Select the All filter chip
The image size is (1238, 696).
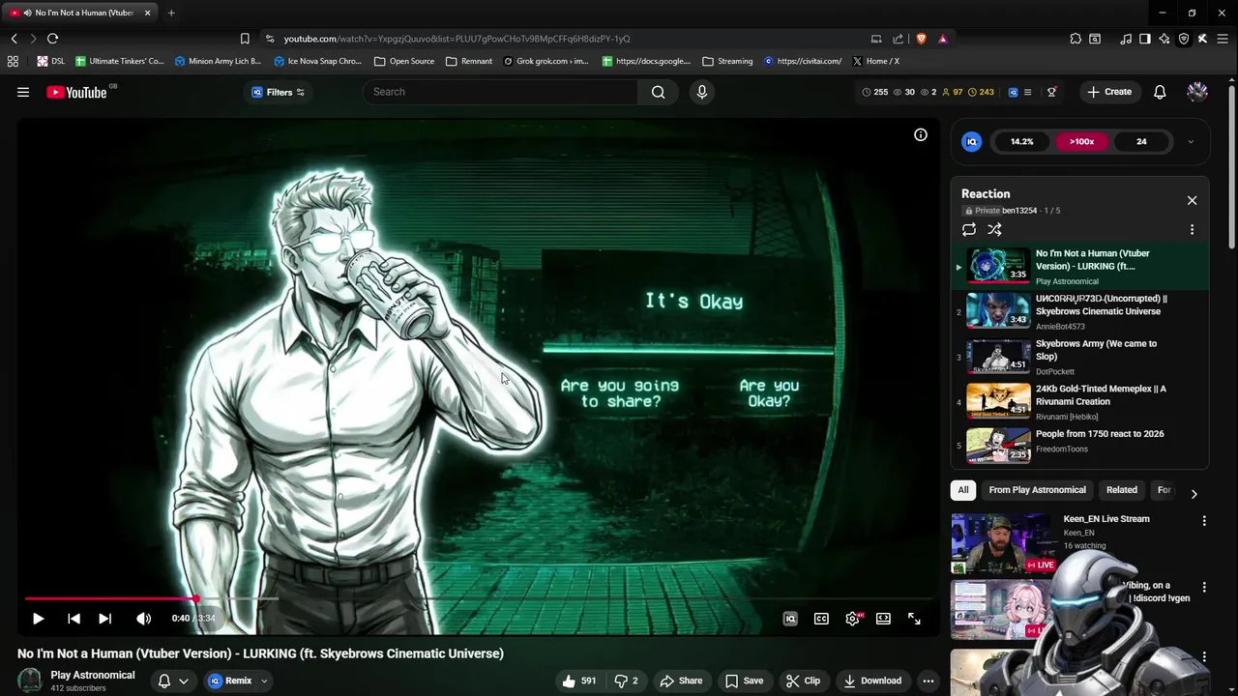(x=963, y=490)
